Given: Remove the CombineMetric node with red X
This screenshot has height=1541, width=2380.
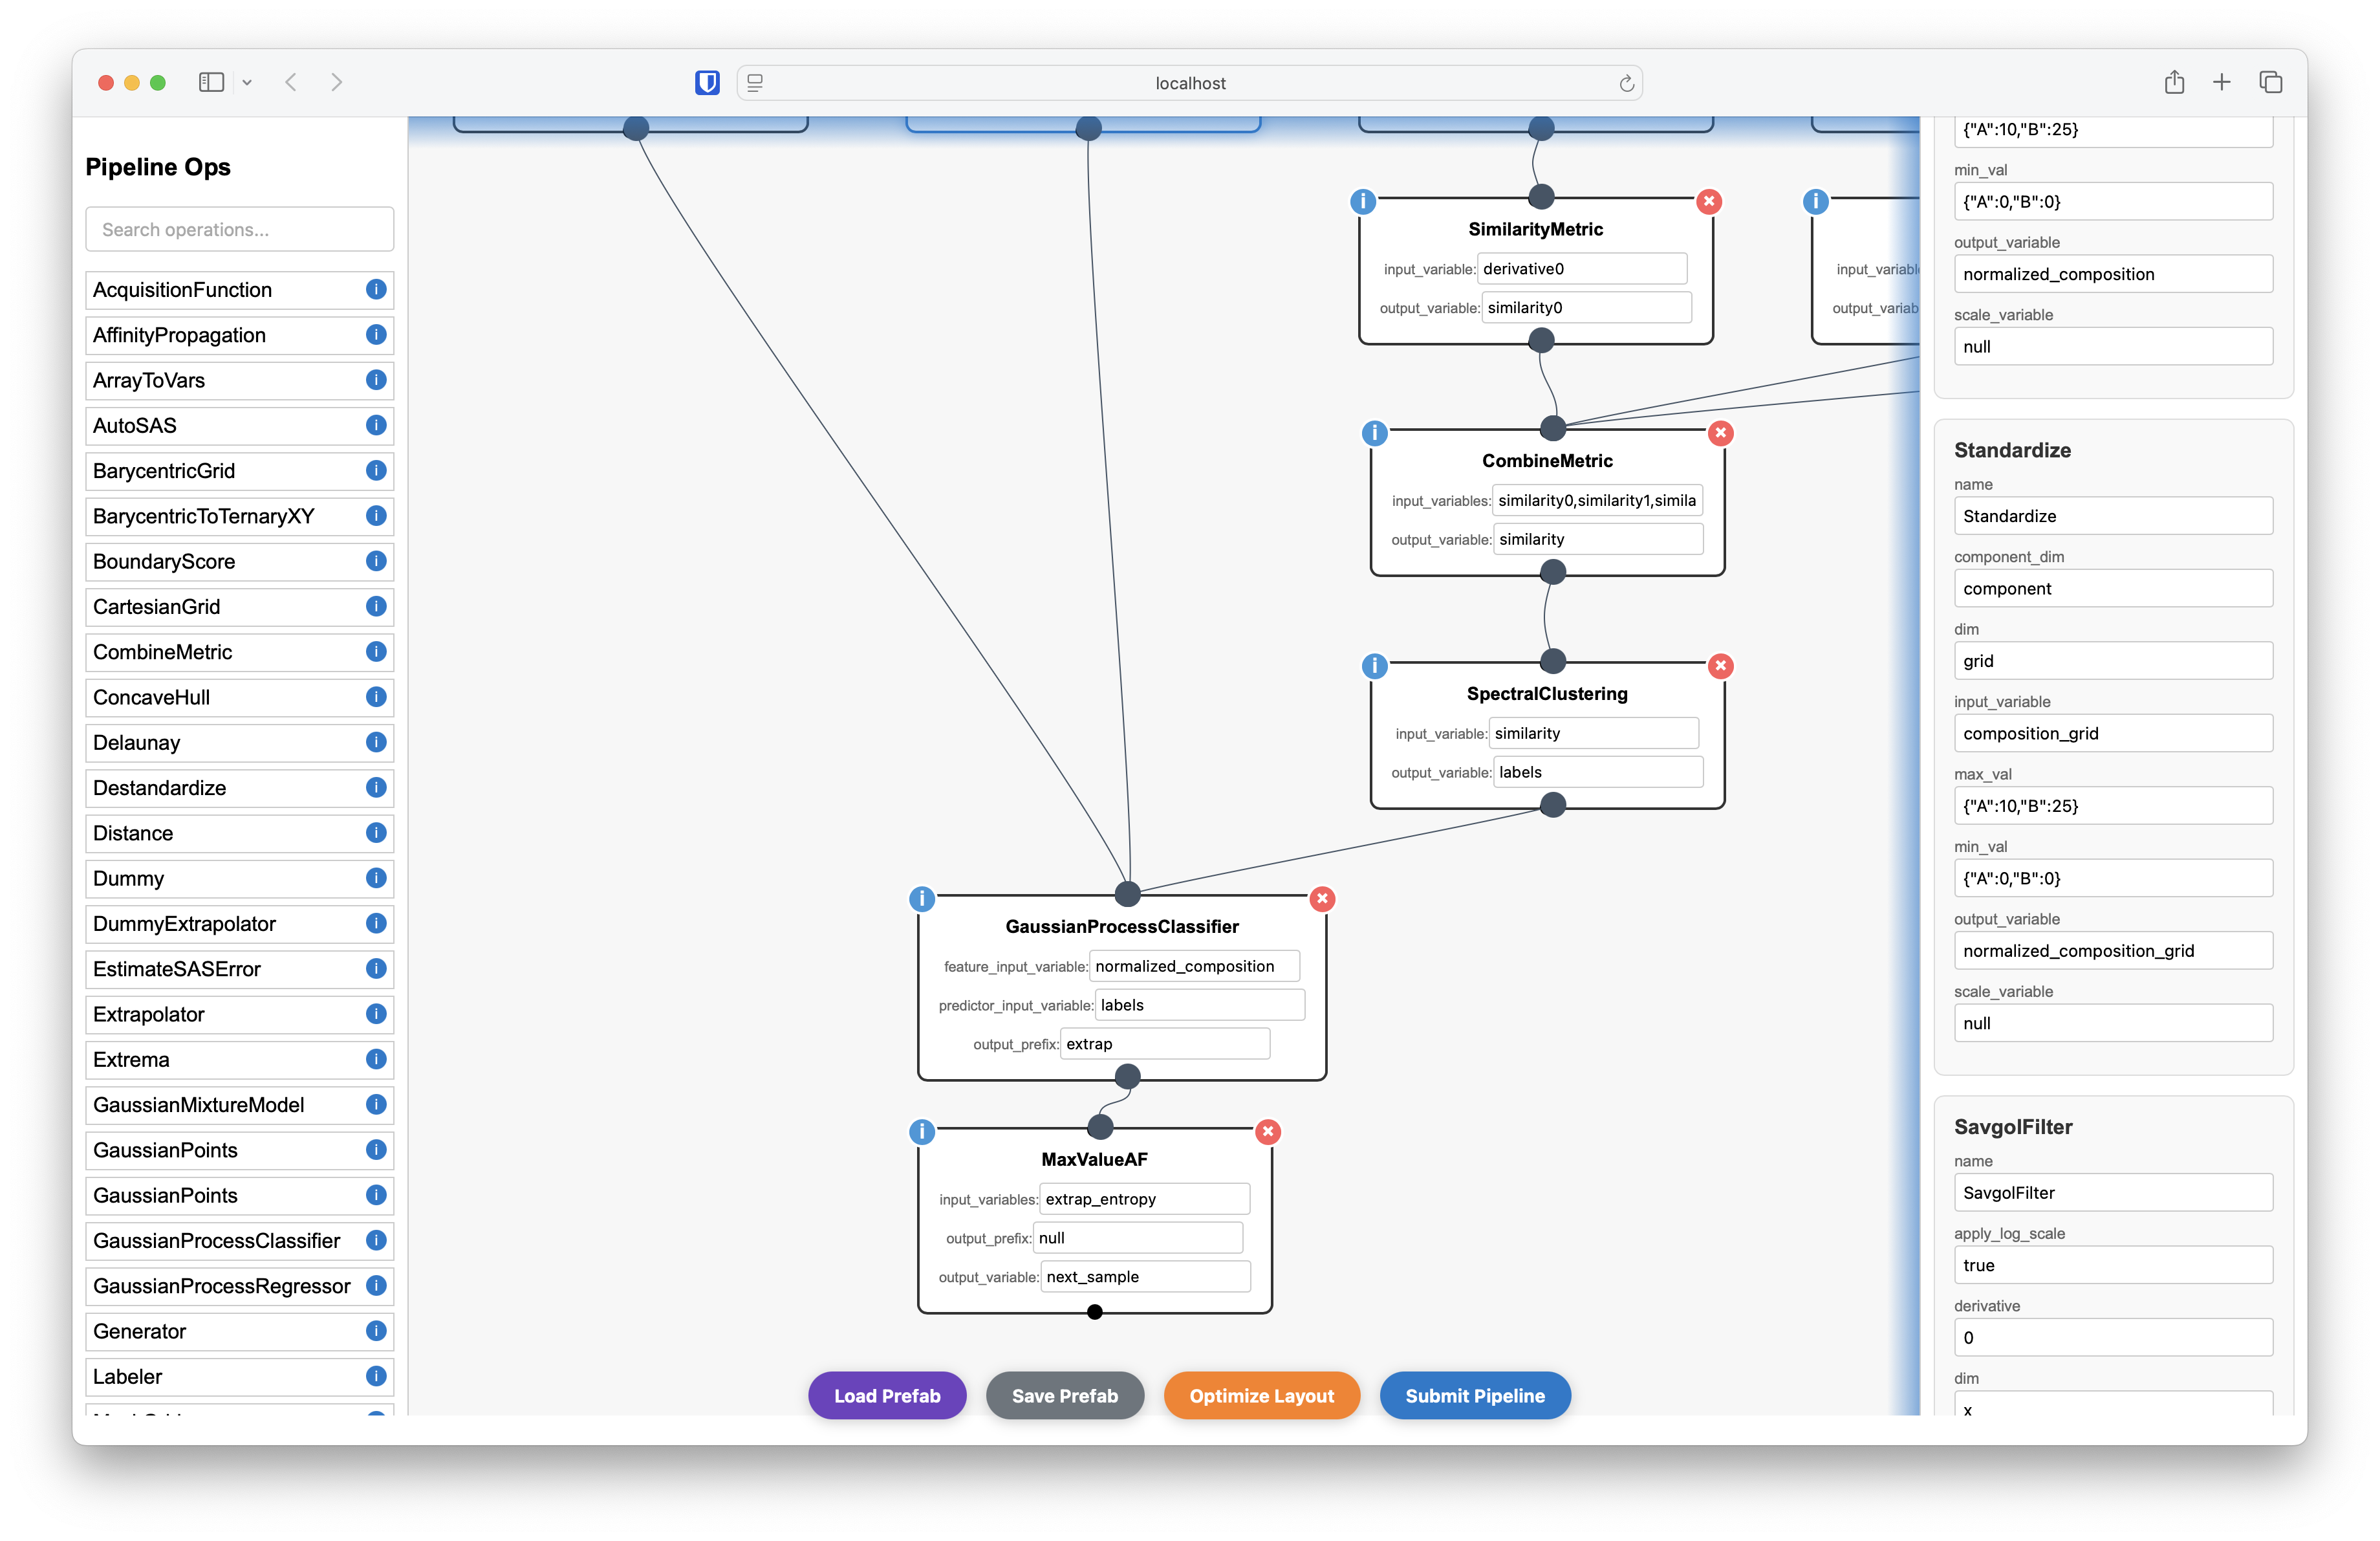Looking at the screenshot, I should pos(1720,433).
